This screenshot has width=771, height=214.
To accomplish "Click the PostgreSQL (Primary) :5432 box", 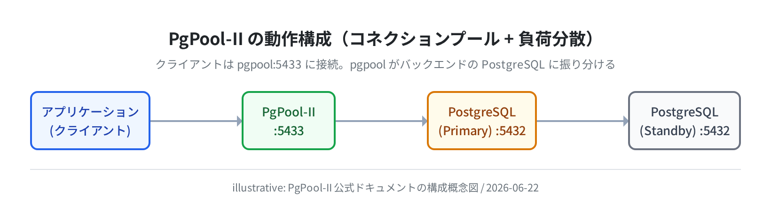I will (x=482, y=121).
